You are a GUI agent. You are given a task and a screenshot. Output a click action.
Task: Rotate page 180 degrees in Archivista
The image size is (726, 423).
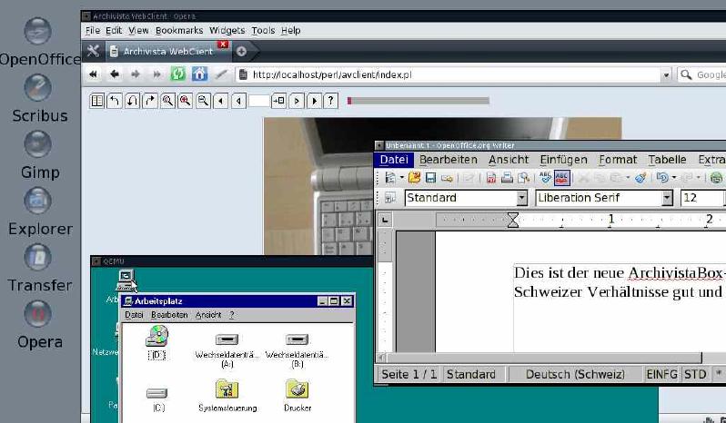[x=133, y=101]
